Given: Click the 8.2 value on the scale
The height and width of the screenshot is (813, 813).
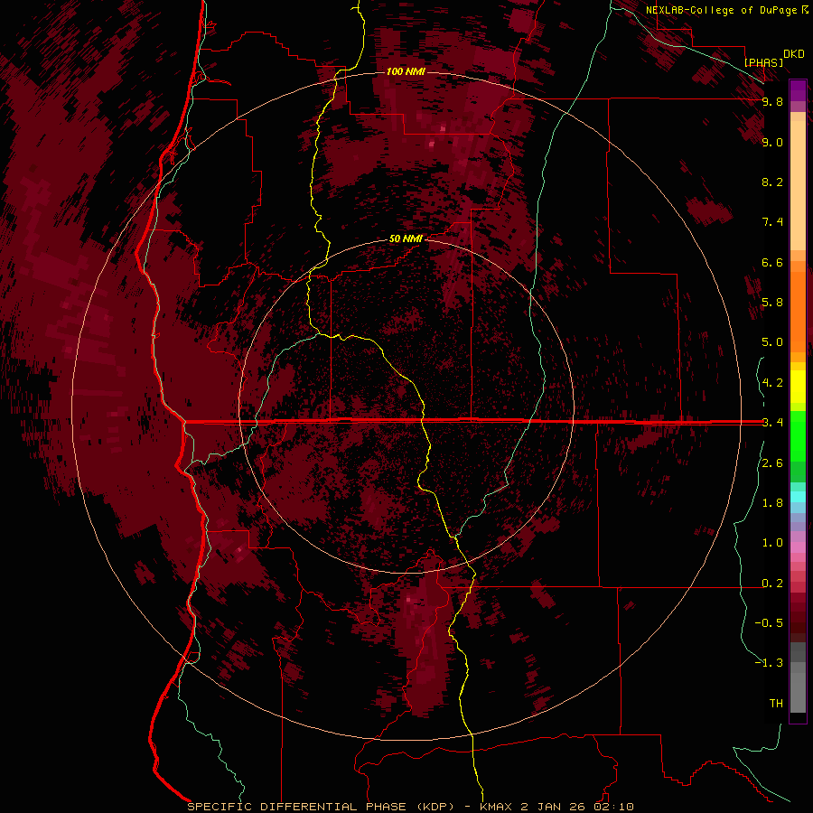Looking at the screenshot, I should pyautogui.click(x=772, y=182).
